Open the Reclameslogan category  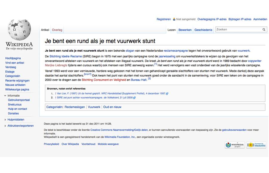coord(75,107)
